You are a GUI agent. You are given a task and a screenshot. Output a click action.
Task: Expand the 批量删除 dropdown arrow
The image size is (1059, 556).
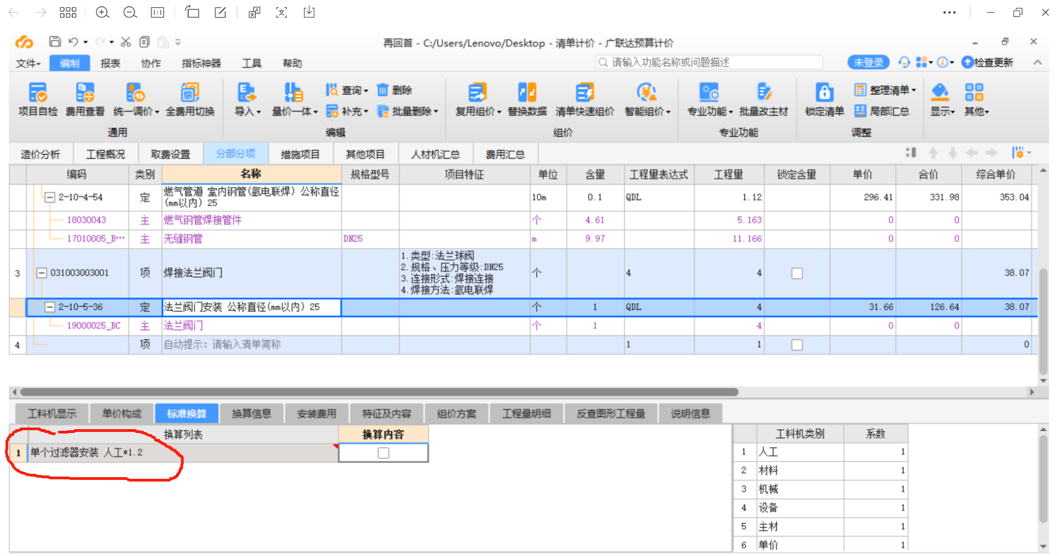(436, 111)
